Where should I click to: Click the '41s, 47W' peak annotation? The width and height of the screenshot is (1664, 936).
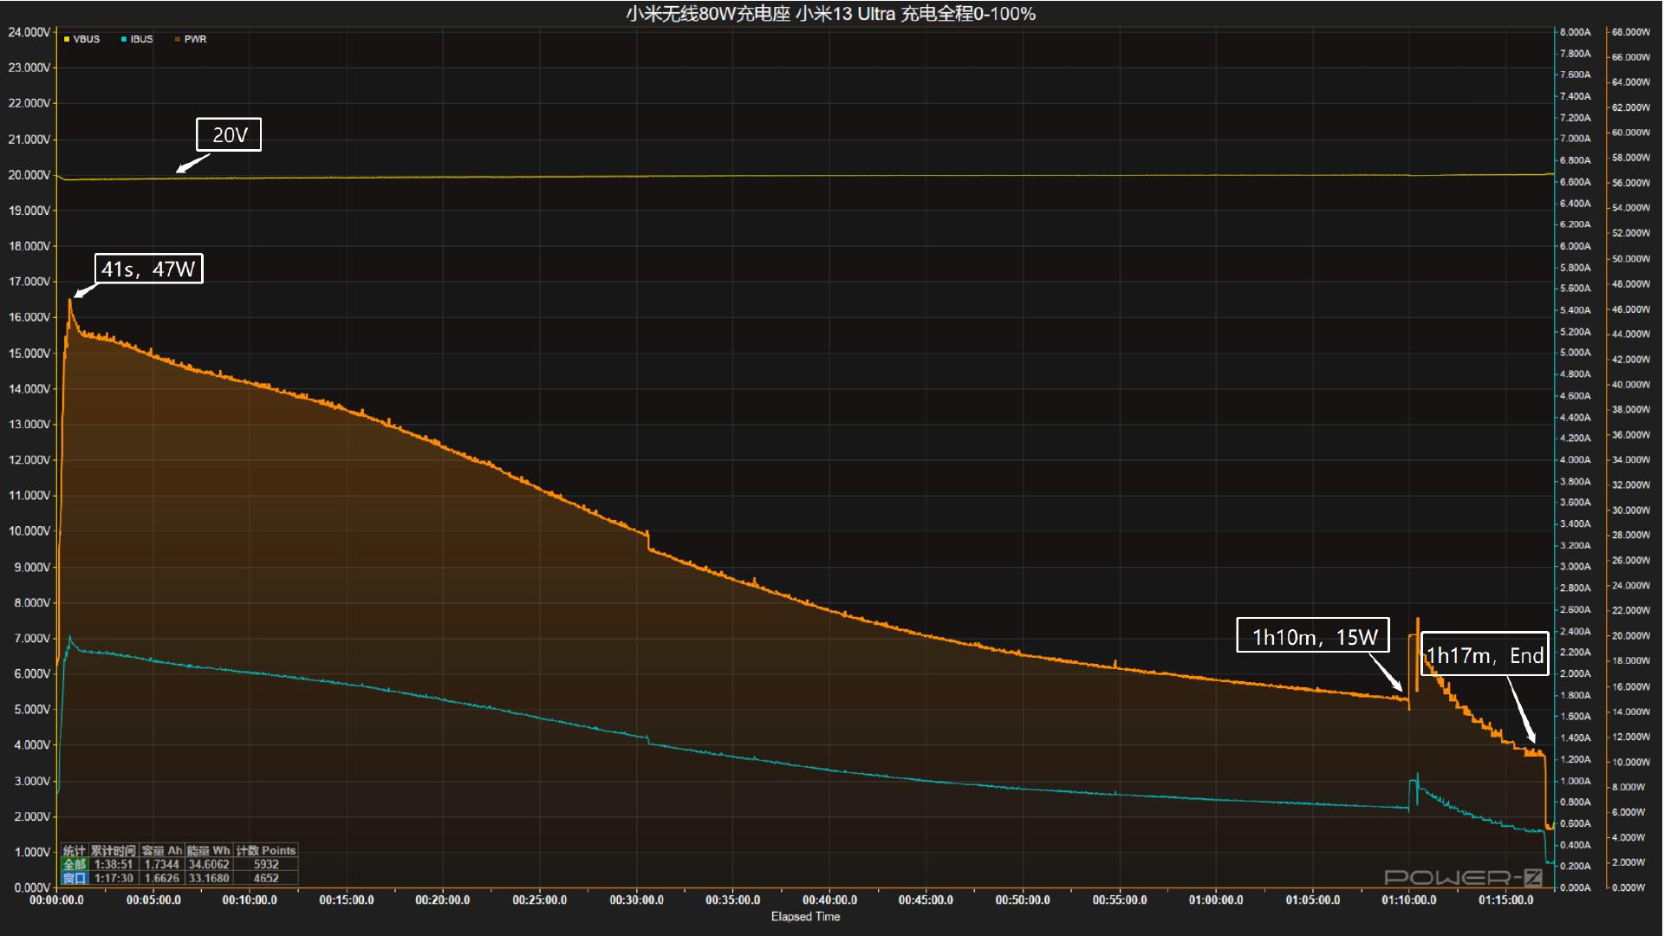148,269
